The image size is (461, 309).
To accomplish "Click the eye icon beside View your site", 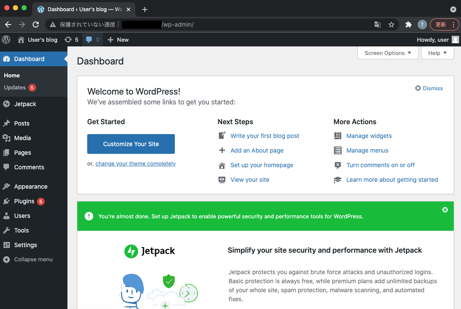I will [x=222, y=180].
